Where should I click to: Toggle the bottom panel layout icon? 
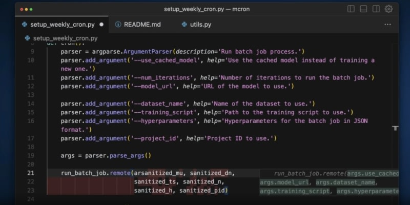363,9
